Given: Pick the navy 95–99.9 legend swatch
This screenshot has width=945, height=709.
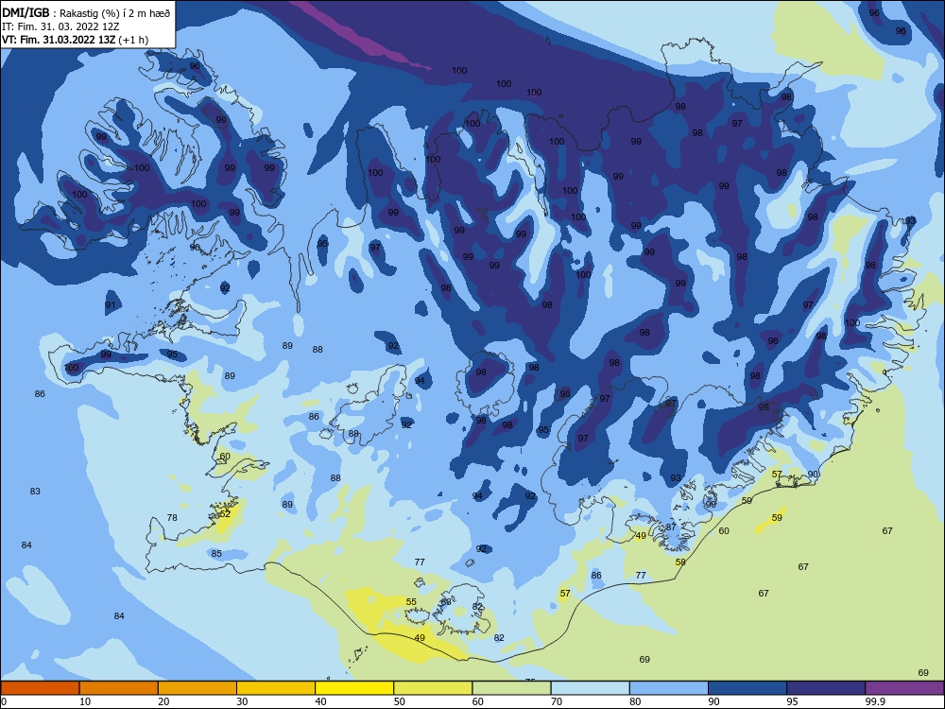Looking at the screenshot, I should click(826, 688).
